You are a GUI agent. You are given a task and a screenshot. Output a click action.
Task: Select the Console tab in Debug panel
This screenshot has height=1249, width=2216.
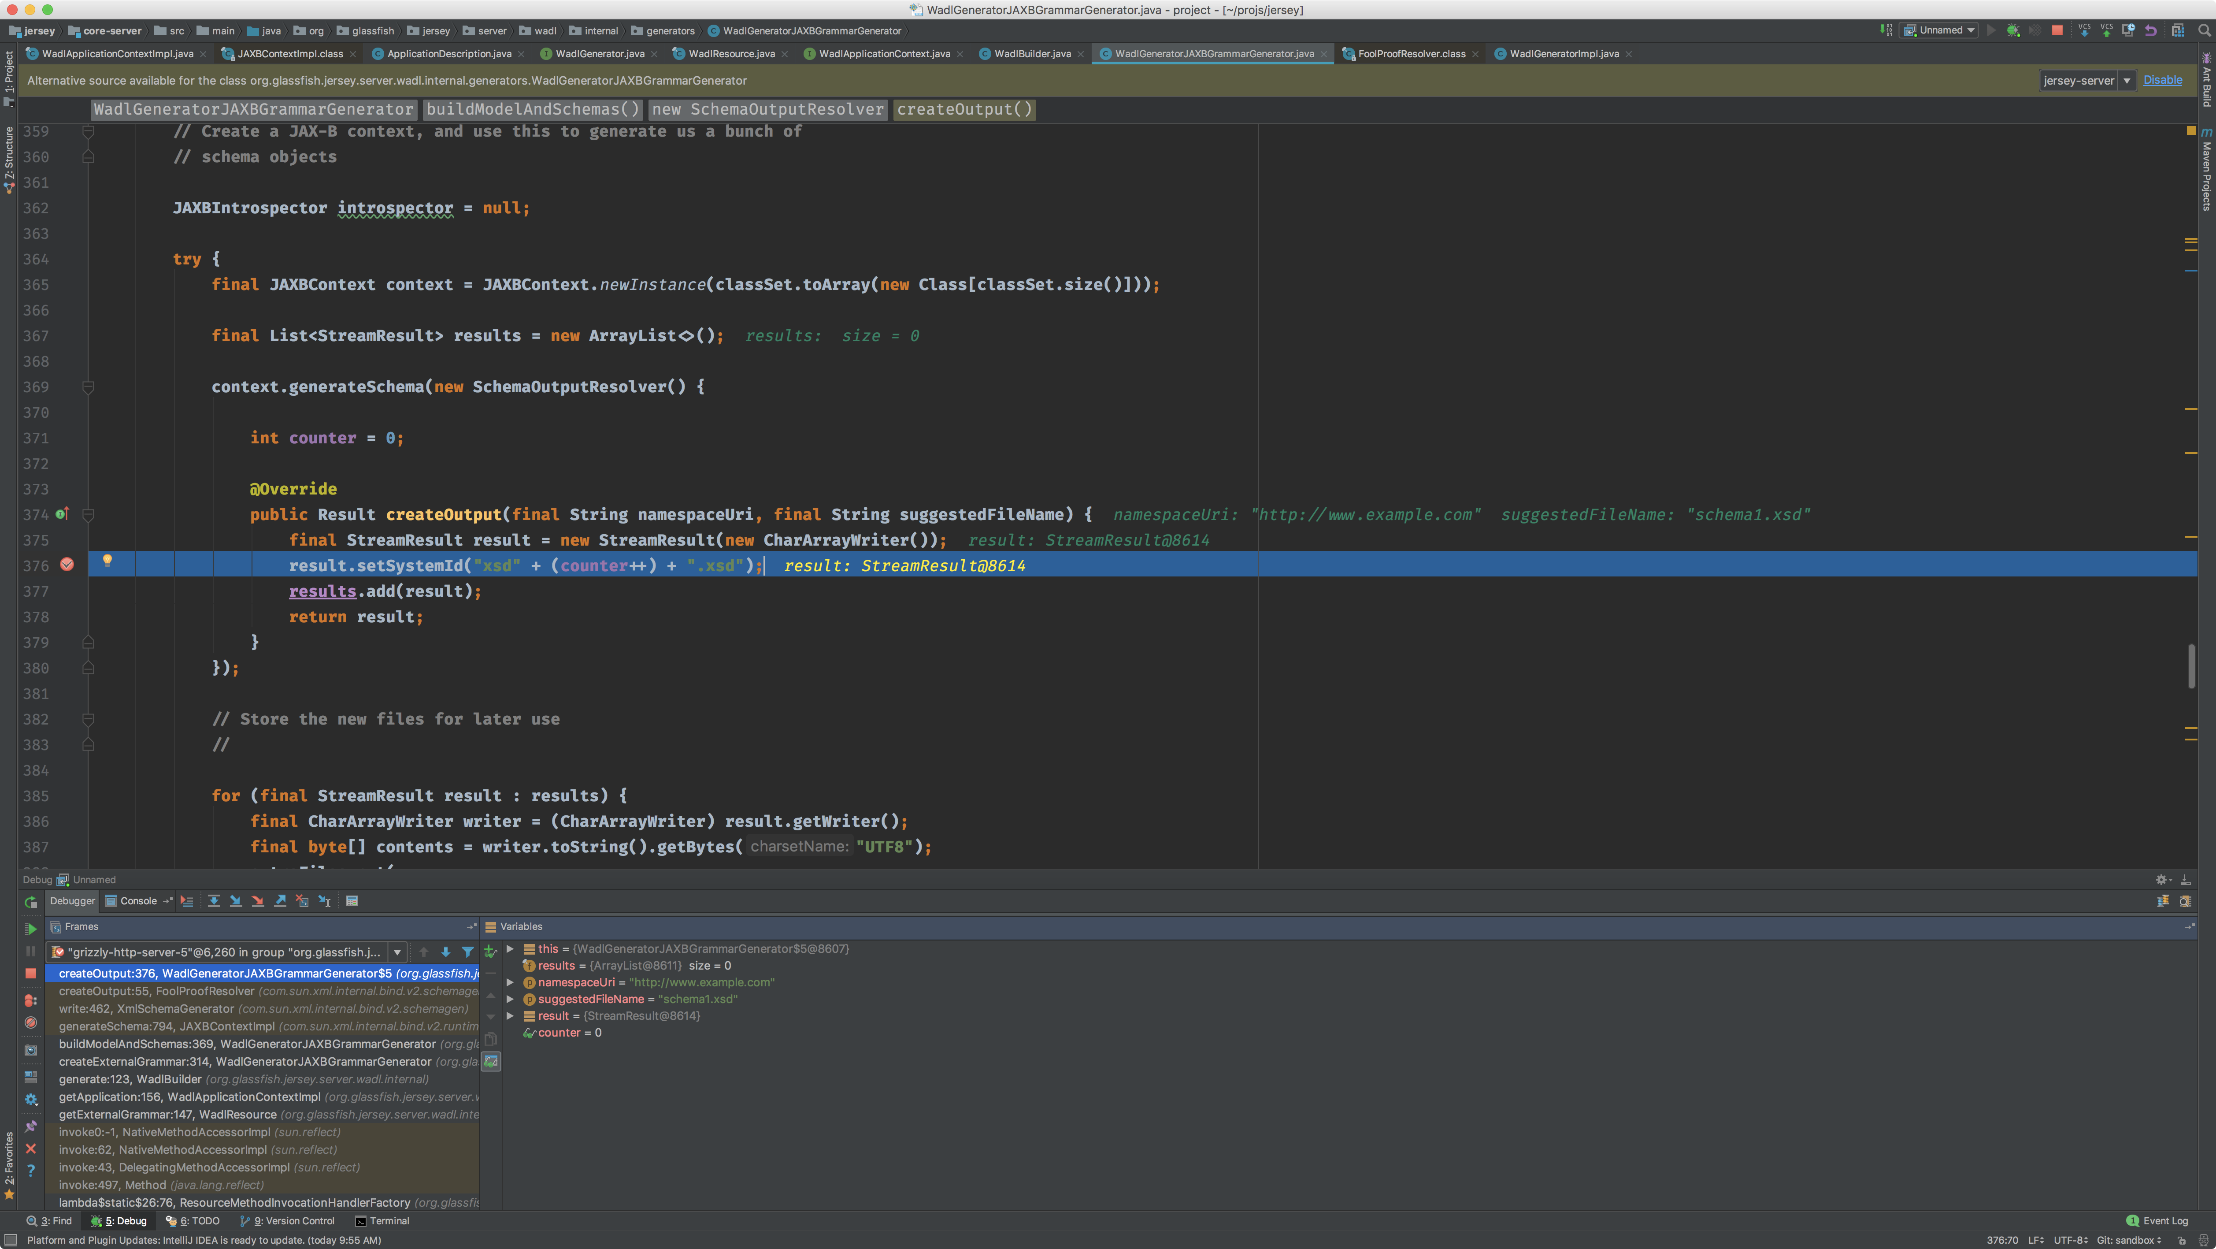137,901
